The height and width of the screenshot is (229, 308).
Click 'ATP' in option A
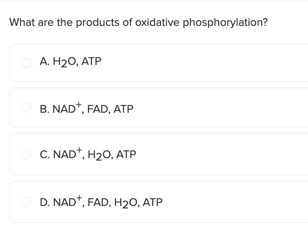pos(91,61)
